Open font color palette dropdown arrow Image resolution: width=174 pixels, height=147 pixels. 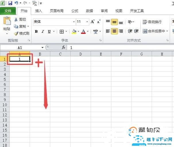click(88, 32)
